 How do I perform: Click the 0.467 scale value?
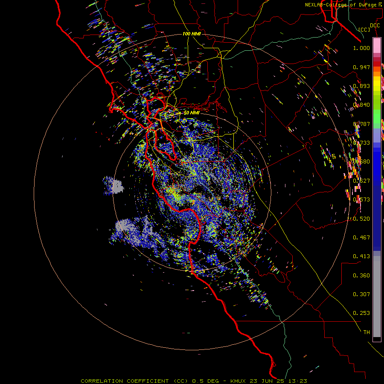point(361,238)
